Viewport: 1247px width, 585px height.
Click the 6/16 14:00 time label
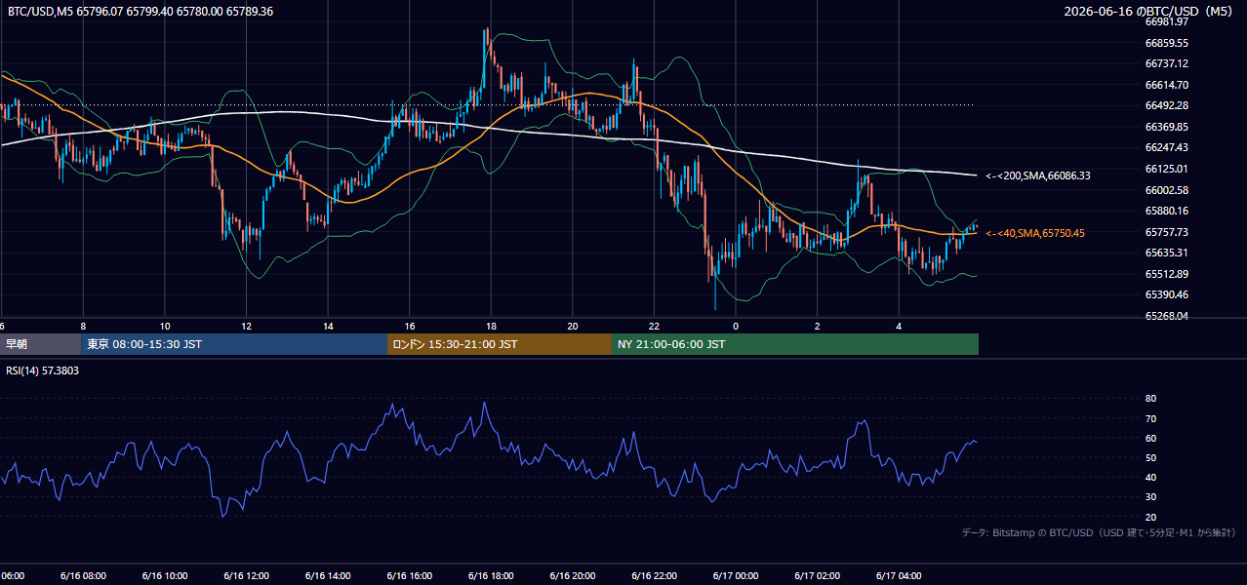coord(328,576)
